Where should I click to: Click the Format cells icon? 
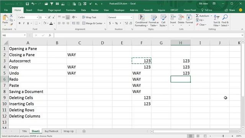(189, 18)
